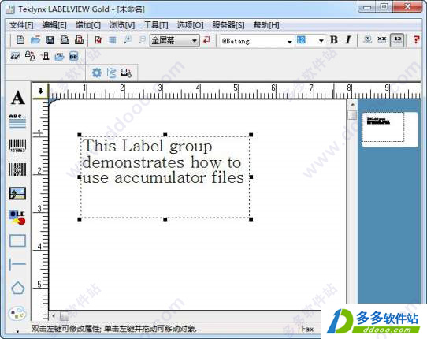Viewport: 427px width, 339px height.
Task: Click the glasses icon in second toolbar
Action: pyautogui.click(x=15, y=57)
